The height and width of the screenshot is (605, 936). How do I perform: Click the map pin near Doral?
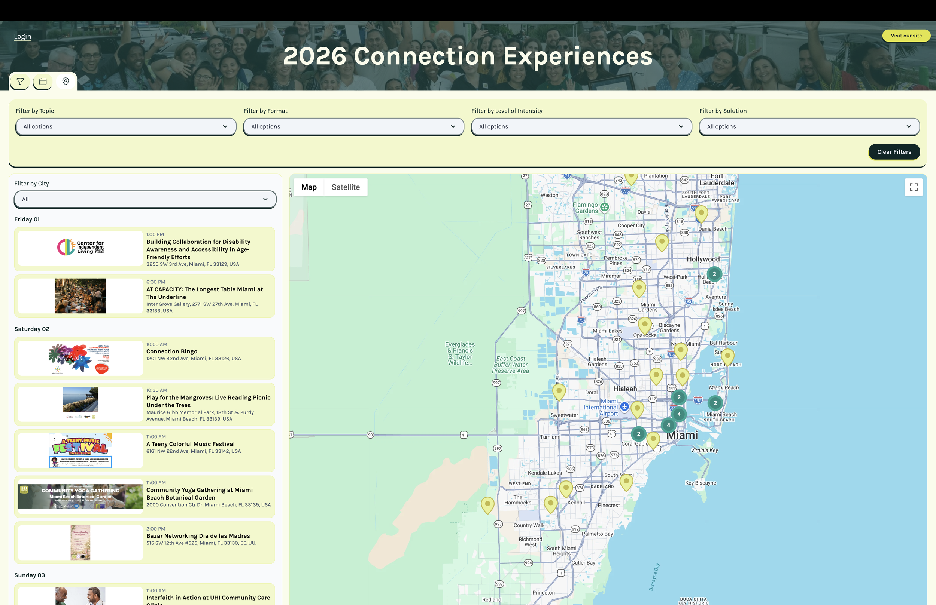(x=559, y=393)
